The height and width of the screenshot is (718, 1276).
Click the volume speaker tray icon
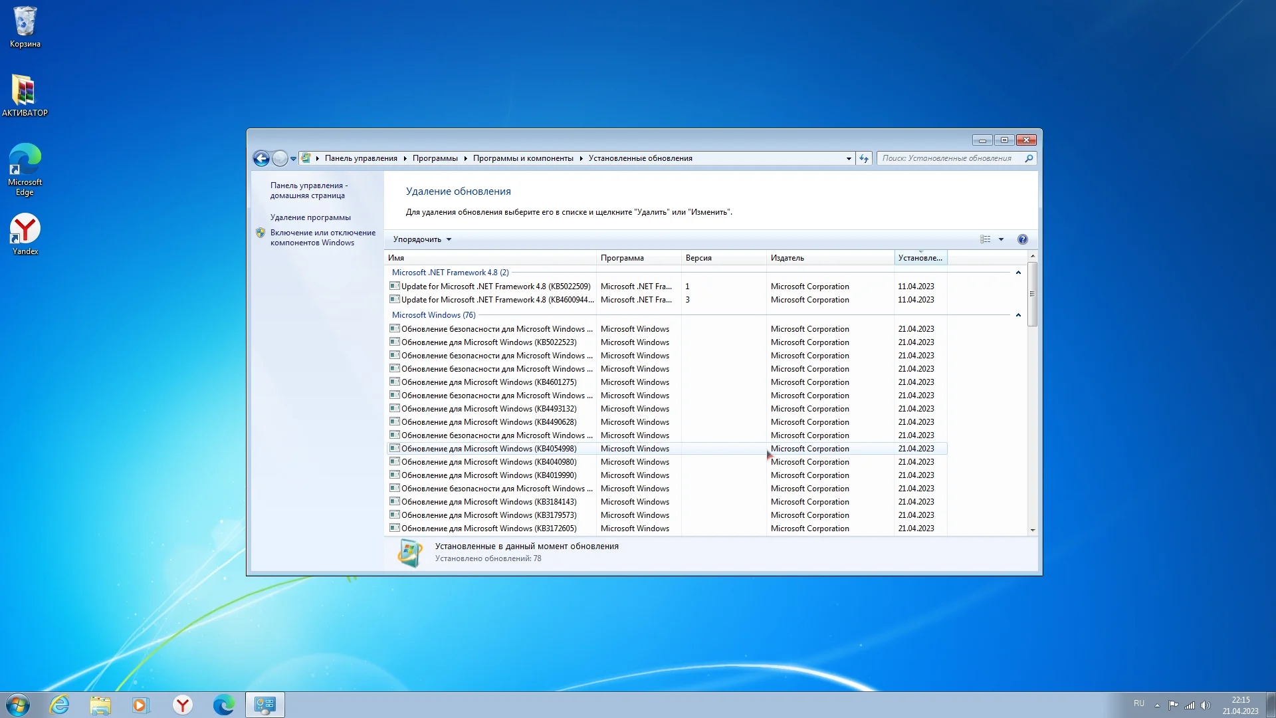[1206, 705]
